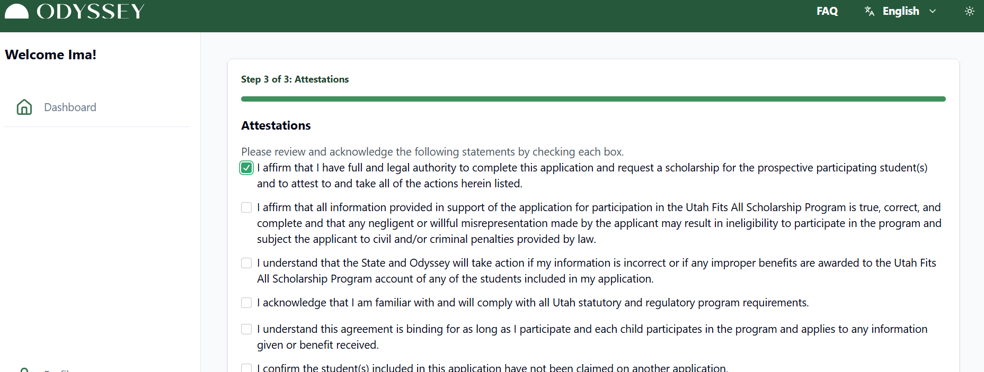Click the bold Attestations section heading
The image size is (984, 372).
point(276,125)
